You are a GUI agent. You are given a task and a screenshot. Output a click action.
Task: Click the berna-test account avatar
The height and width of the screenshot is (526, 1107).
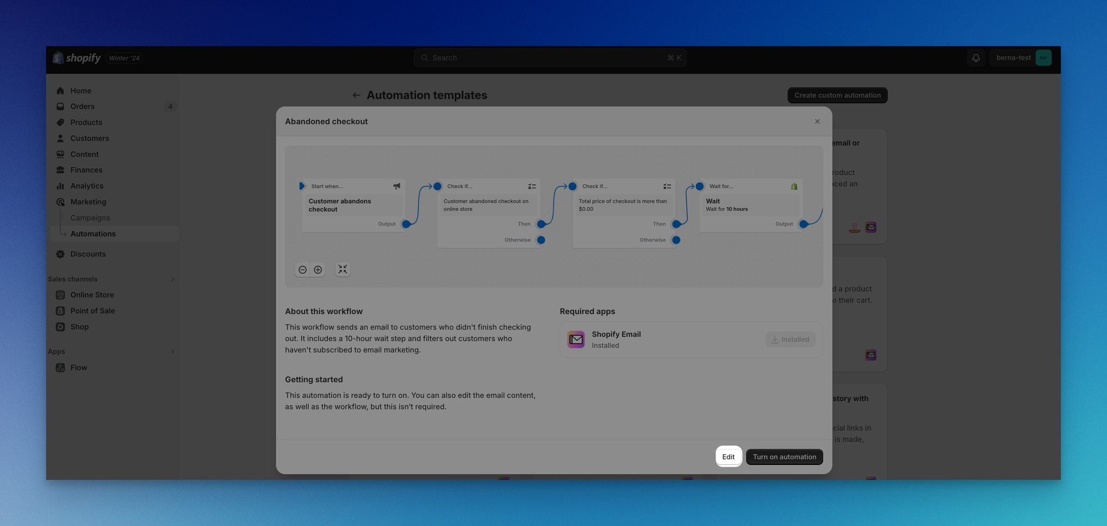point(1043,58)
